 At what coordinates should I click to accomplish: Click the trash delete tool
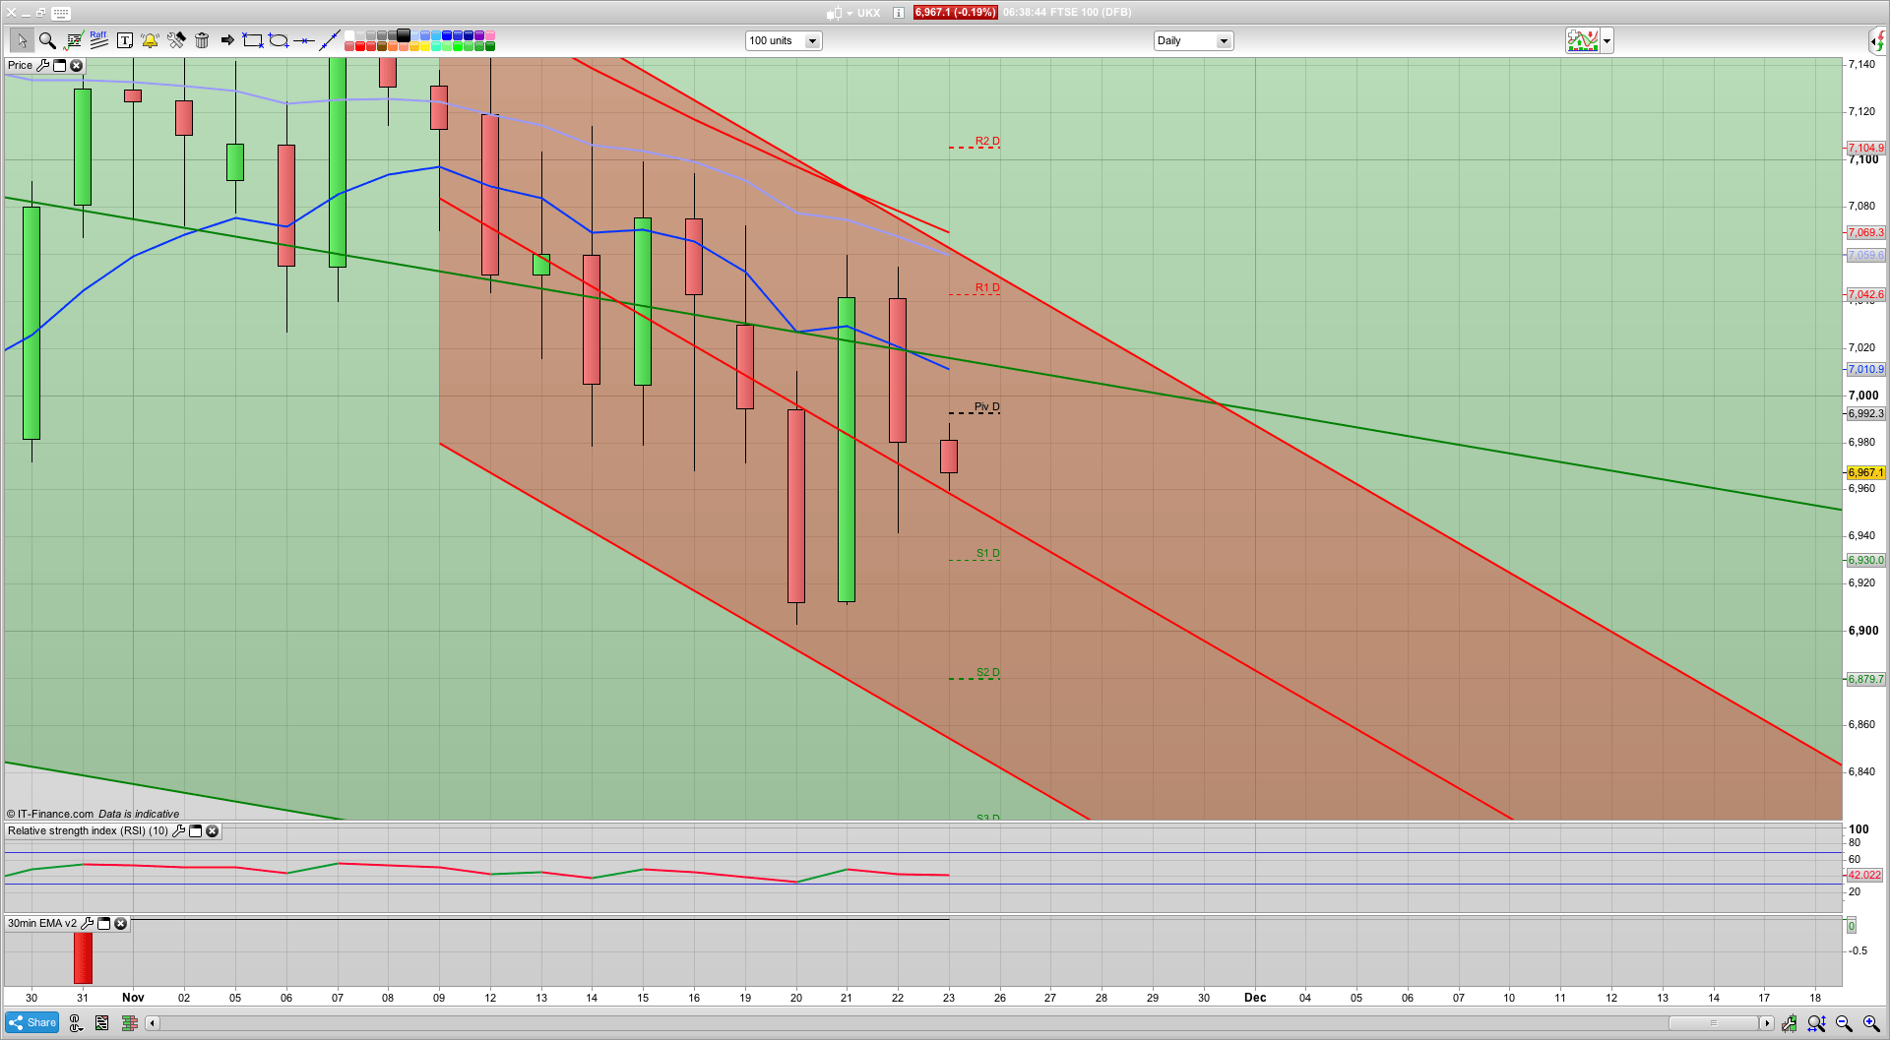coord(201,40)
